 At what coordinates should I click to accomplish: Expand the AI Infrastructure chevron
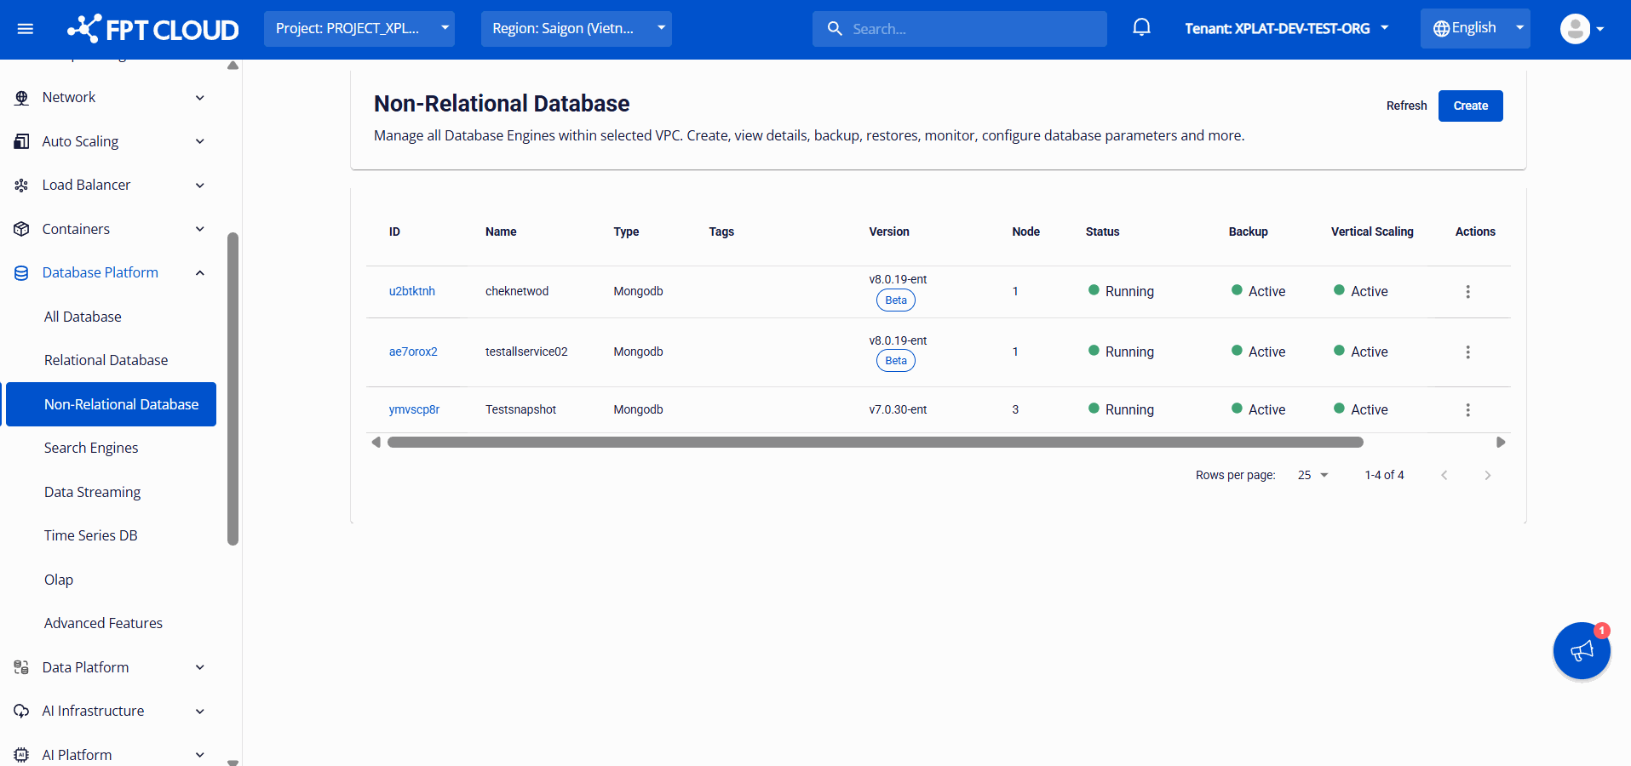pos(200,712)
